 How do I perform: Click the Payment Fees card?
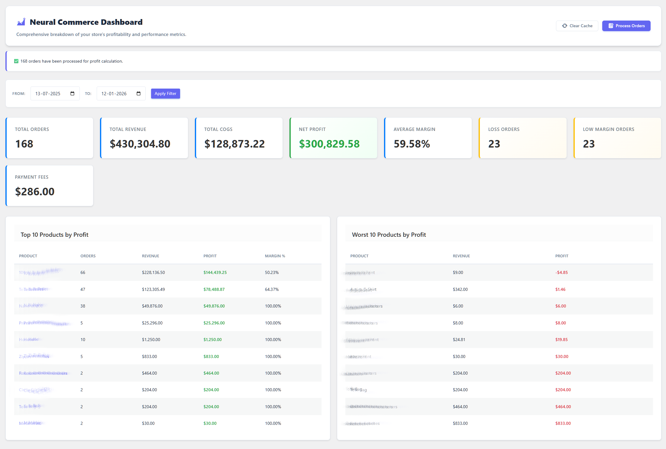(49, 186)
